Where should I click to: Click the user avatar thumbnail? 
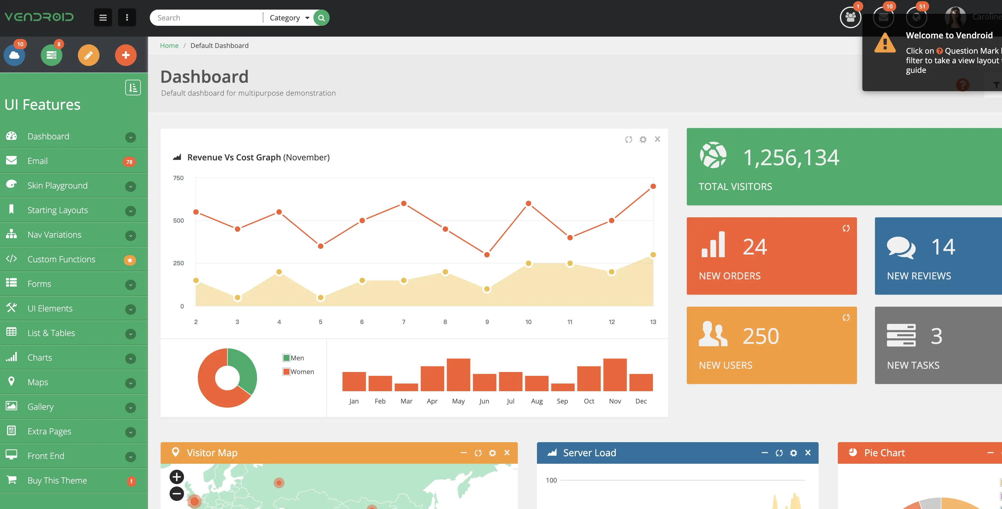[x=955, y=17]
